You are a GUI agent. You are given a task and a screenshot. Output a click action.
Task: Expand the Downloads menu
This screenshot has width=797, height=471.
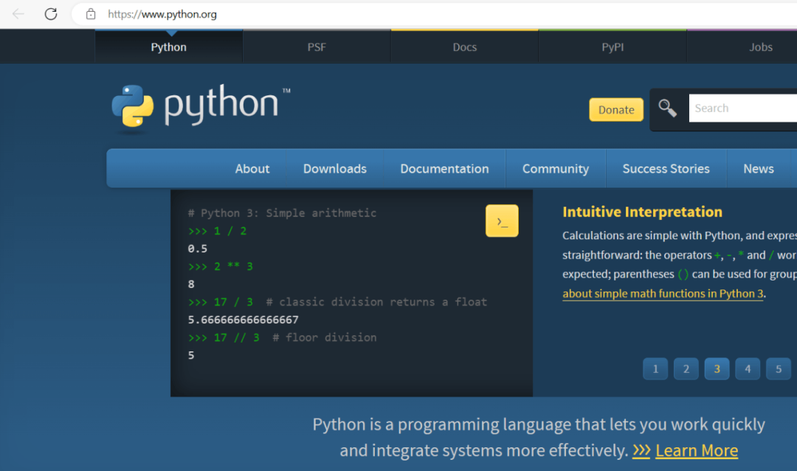(335, 169)
